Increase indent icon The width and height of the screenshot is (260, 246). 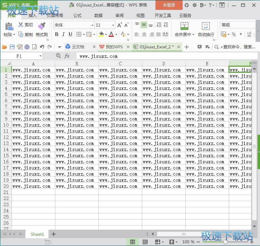(x=166, y=25)
